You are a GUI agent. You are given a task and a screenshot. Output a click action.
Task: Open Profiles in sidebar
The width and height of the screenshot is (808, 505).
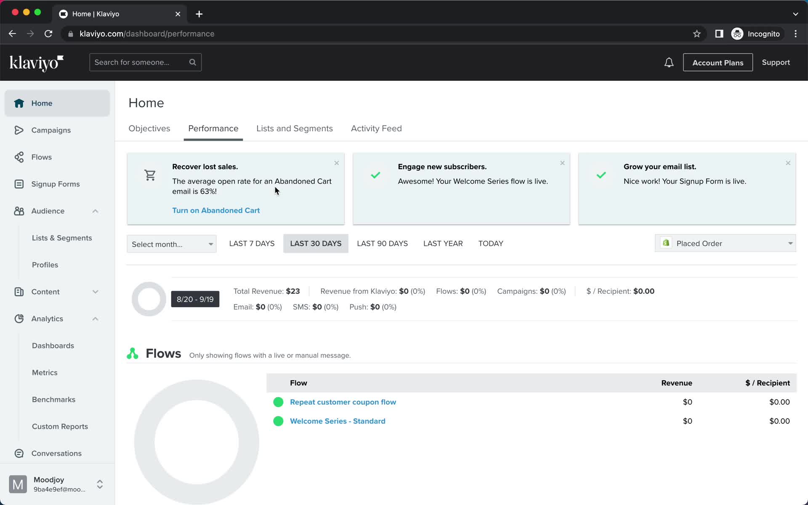(x=45, y=265)
